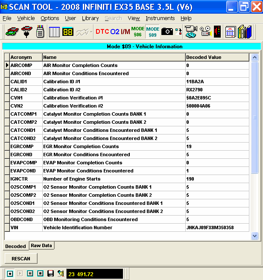Toggle the Mode $09 vehicle information view
The width and height of the screenshot is (263, 280).
pyautogui.click(x=152, y=32)
